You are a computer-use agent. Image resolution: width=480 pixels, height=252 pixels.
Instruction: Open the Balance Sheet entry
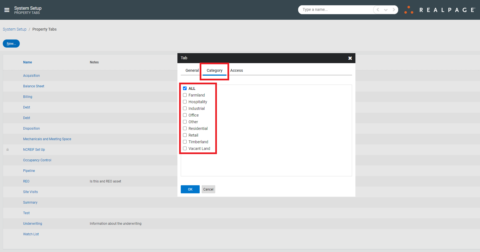[x=34, y=86]
